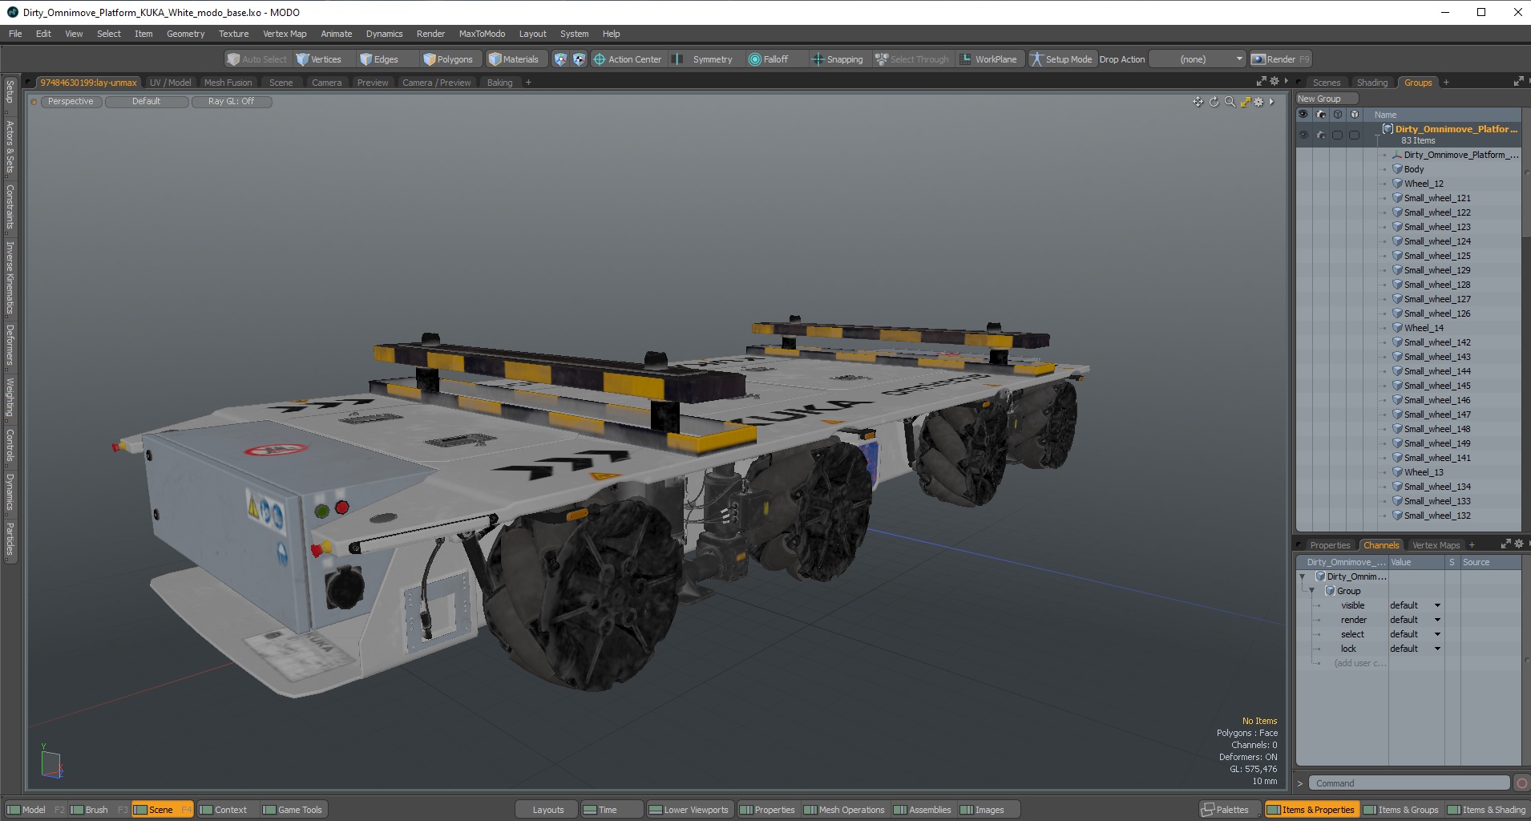Zoom the viewport using the magnifier icon

coord(1230,102)
